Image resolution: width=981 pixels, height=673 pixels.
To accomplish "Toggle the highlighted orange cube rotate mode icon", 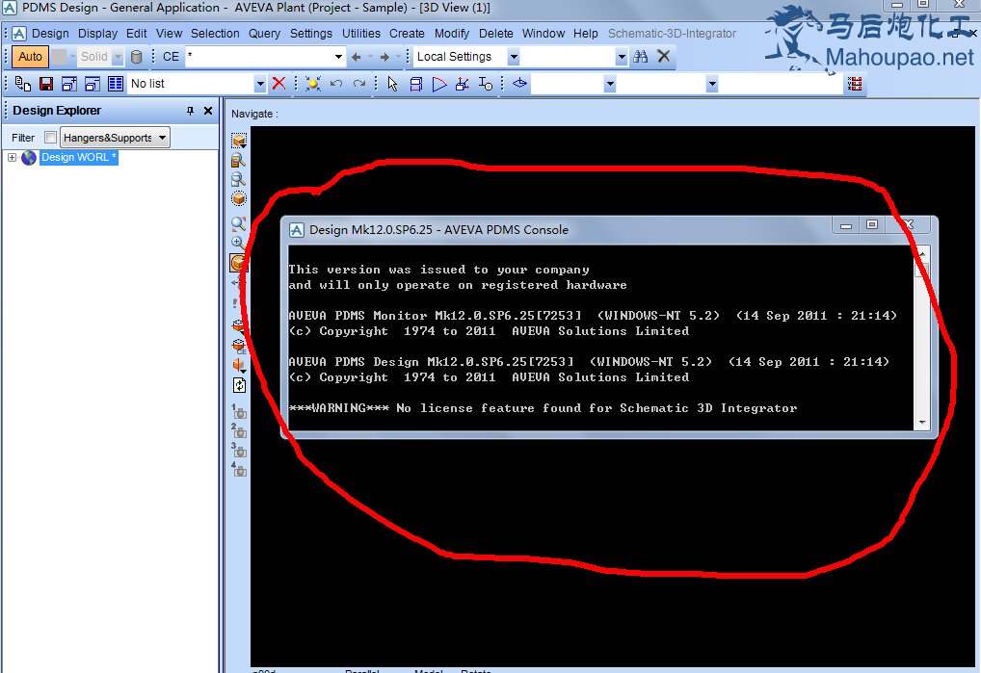I will (x=238, y=263).
